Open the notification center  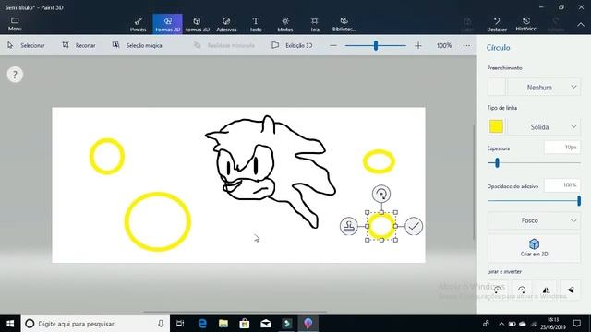[577, 324]
